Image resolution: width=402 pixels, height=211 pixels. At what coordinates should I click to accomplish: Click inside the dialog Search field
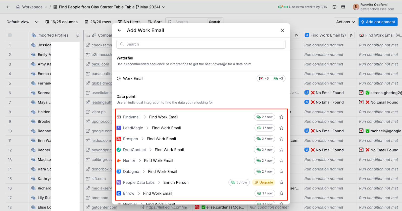[201, 44]
